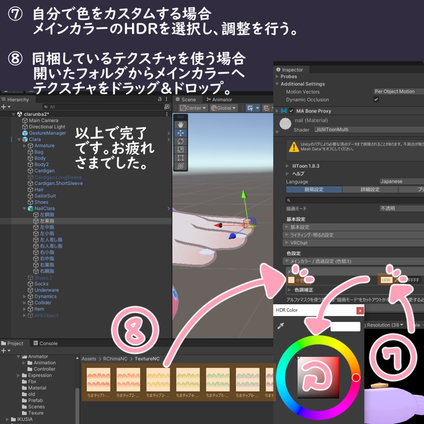This screenshot has width=424, height=424.
Task: Activate the Rotate tool
Action: click(x=181, y=141)
